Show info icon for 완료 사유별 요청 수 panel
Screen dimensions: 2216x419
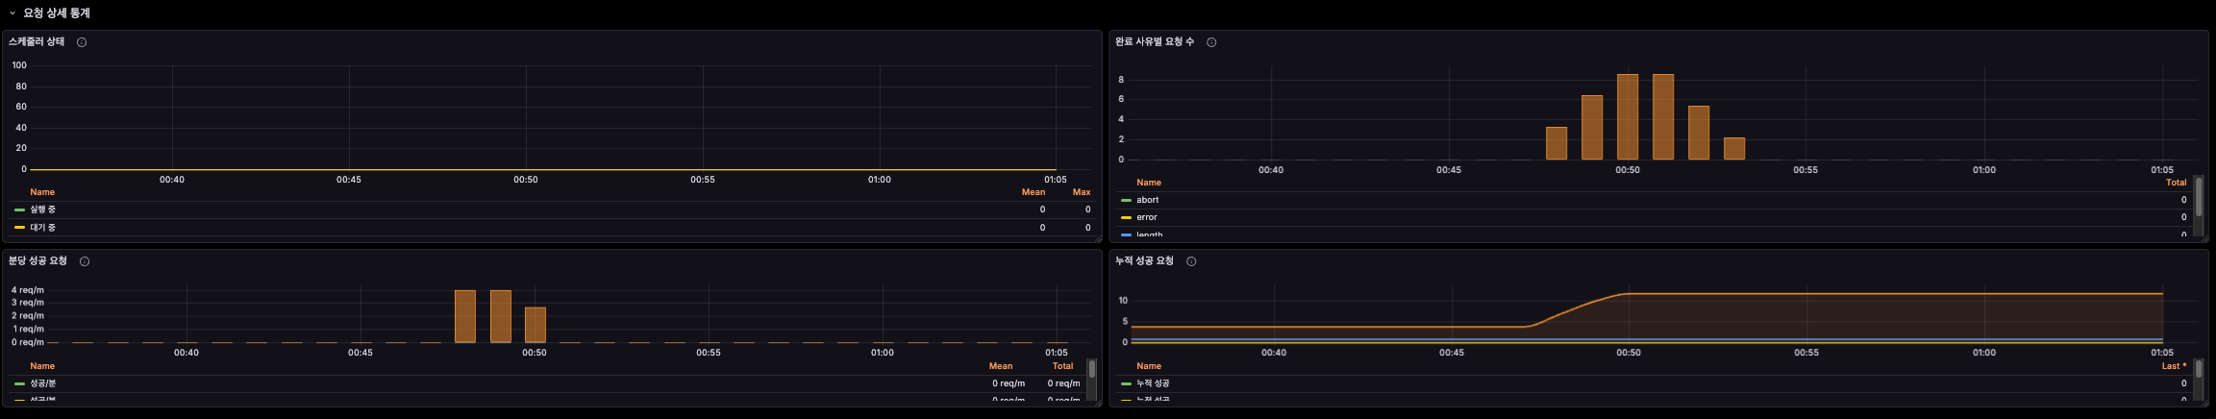coord(1211,42)
